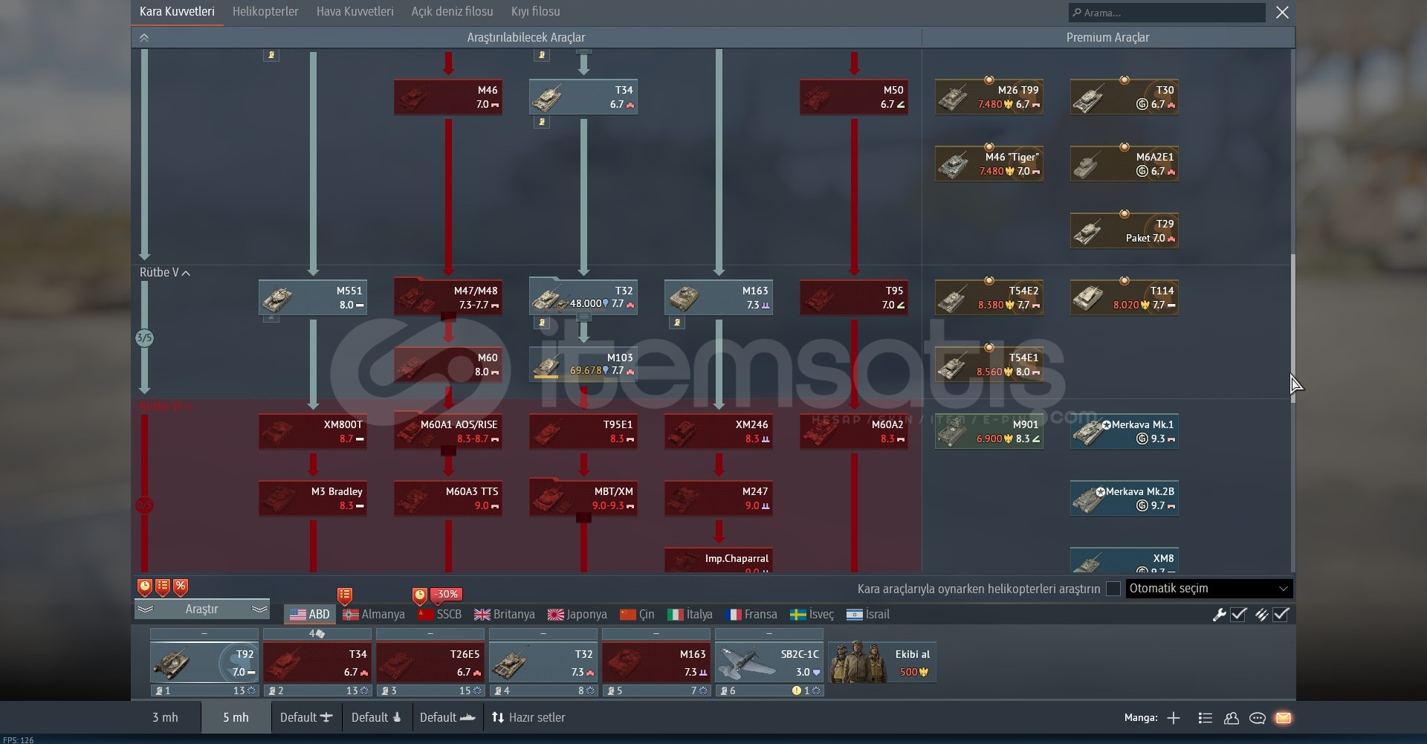Toggle the automatic repair checkbox

(1238, 615)
